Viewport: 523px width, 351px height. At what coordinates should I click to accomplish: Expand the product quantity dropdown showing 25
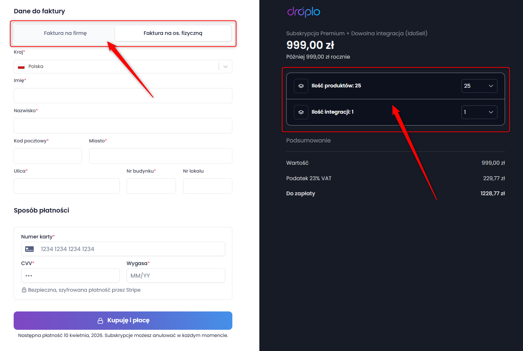[479, 86]
